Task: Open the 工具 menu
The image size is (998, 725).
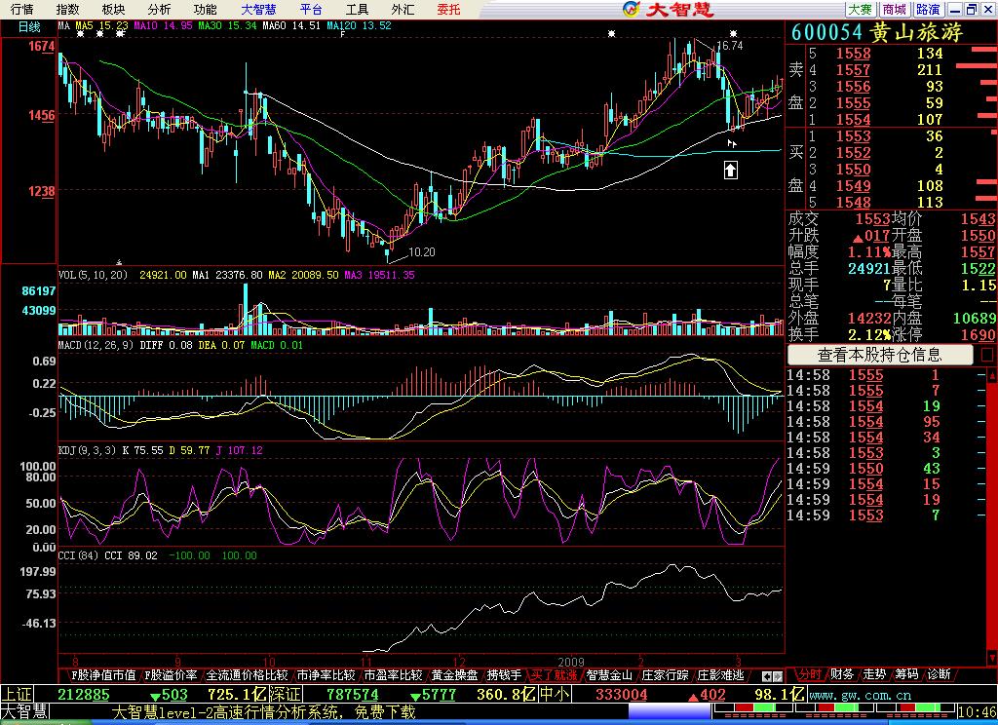Action: pyautogui.click(x=357, y=10)
